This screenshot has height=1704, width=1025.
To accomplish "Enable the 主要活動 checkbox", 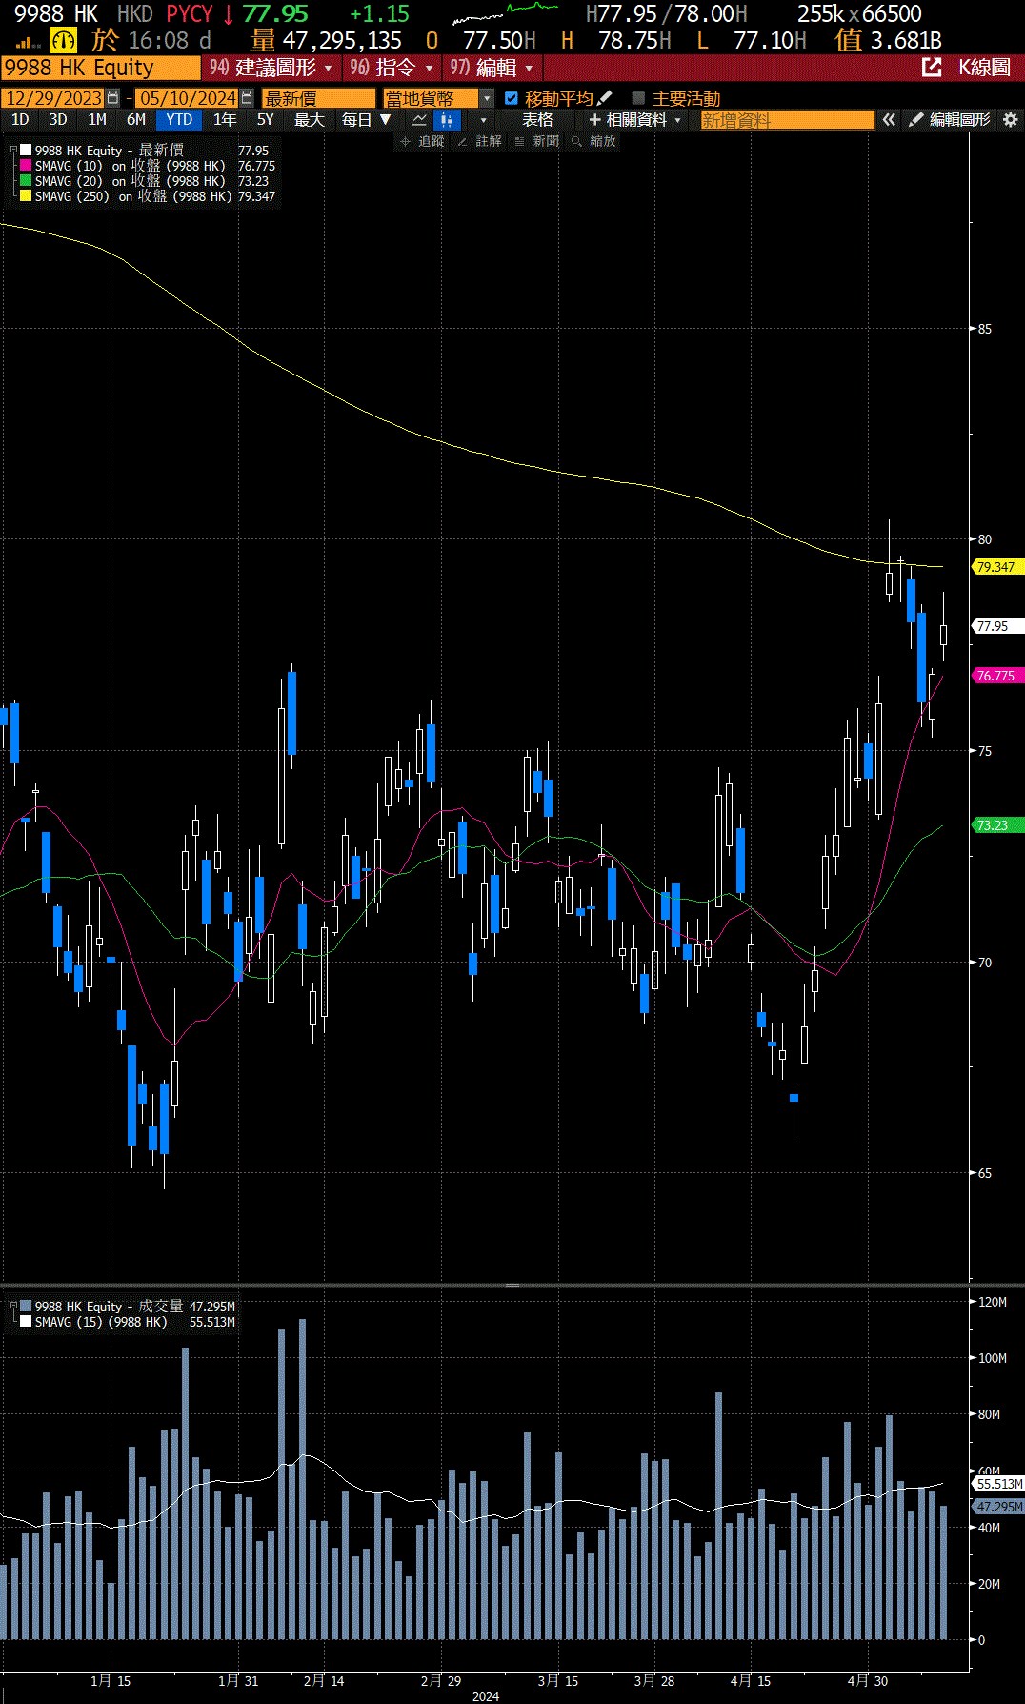I will tap(638, 98).
